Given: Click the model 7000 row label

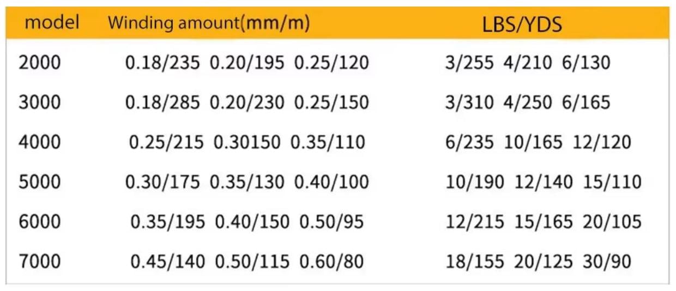Looking at the screenshot, I should point(40,262).
